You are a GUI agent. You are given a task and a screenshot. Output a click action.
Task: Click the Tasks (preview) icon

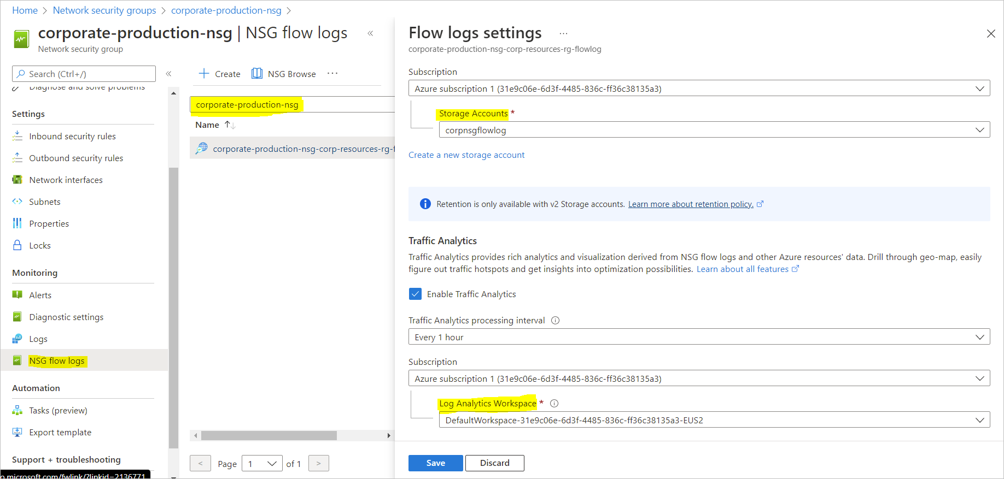17,410
